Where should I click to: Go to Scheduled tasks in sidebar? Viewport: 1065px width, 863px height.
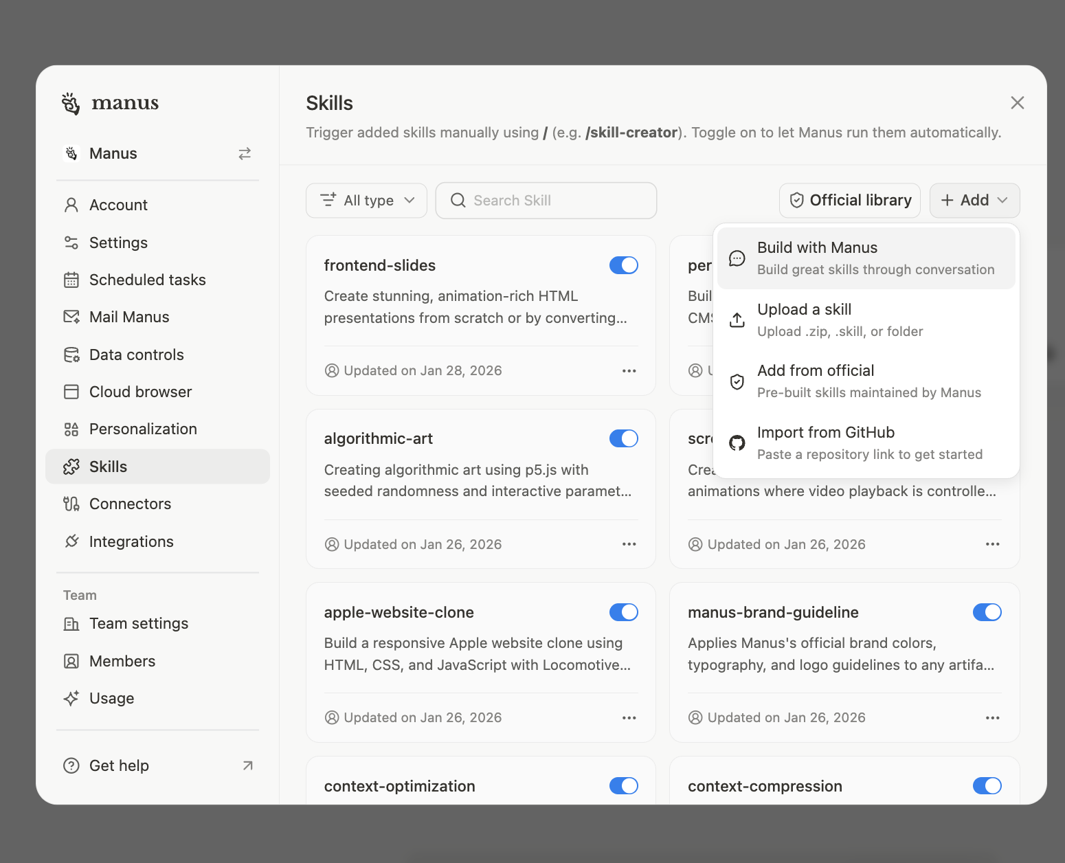157,280
